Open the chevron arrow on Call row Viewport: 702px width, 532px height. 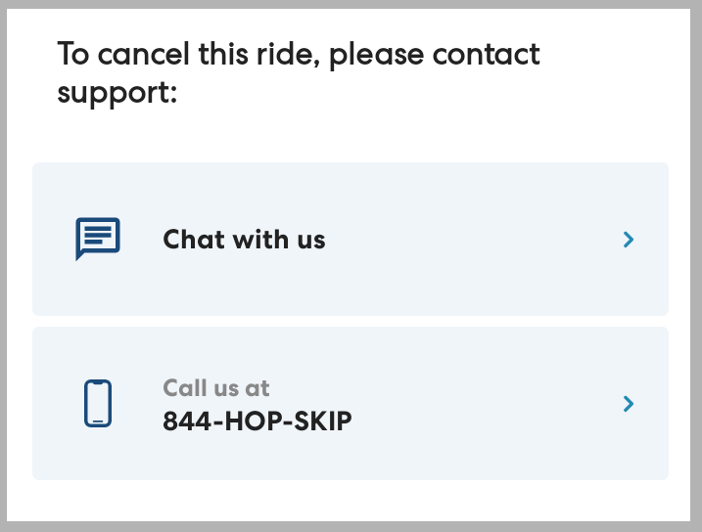tap(629, 403)
